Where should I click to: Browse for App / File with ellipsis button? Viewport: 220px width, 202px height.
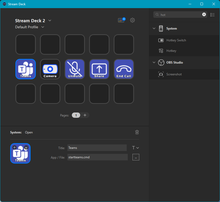pyautogui.click(x=136, y=157)
